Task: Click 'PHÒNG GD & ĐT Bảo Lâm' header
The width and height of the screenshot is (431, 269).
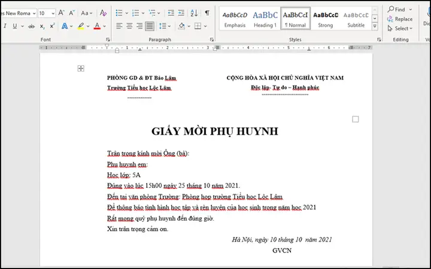Action: (141, 78)
